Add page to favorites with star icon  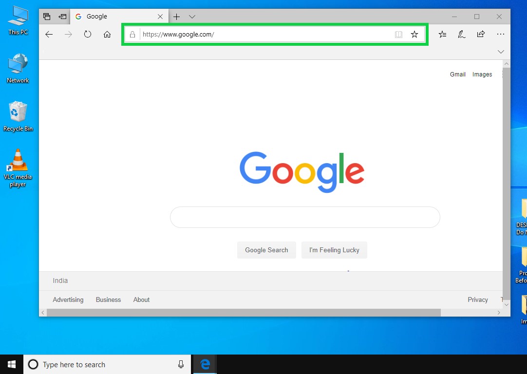pyautogui.click(x=414, y=34)
